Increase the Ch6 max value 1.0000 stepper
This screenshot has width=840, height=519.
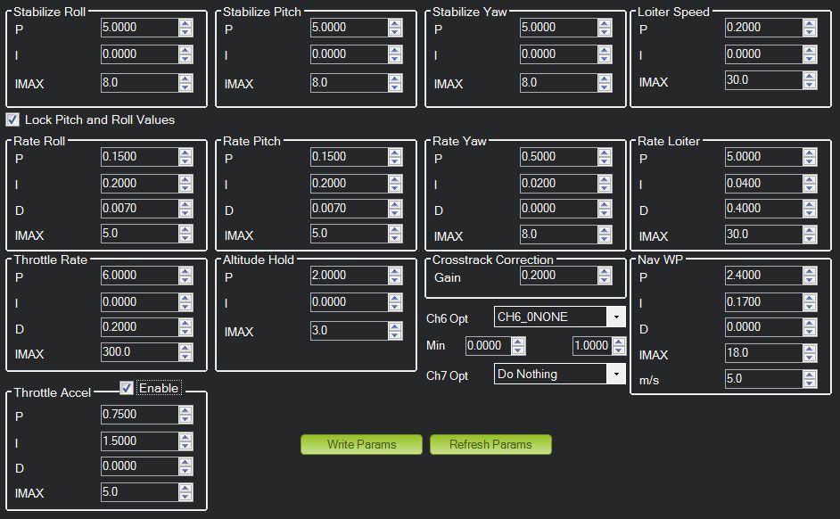(619, 342)
